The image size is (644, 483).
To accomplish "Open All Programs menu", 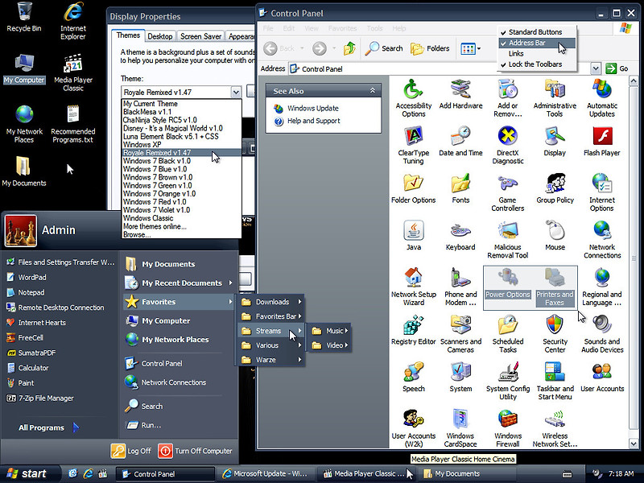I will point(48,427).
